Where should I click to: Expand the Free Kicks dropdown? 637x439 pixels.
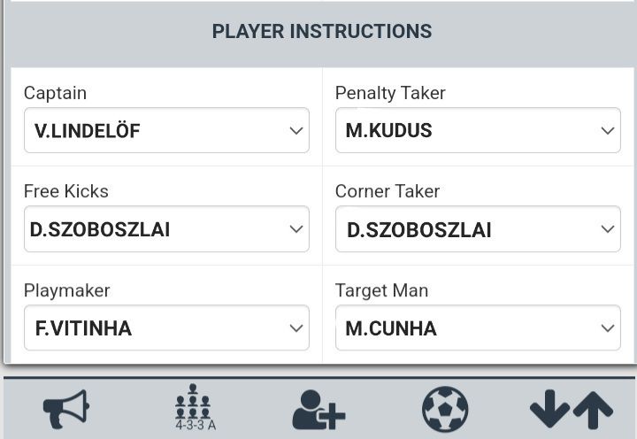point(166,230)
